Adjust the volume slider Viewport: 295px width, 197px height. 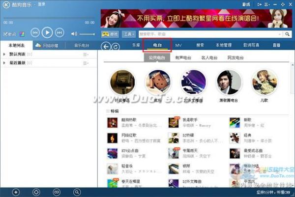pyautogui.click(x=87, y=34)
